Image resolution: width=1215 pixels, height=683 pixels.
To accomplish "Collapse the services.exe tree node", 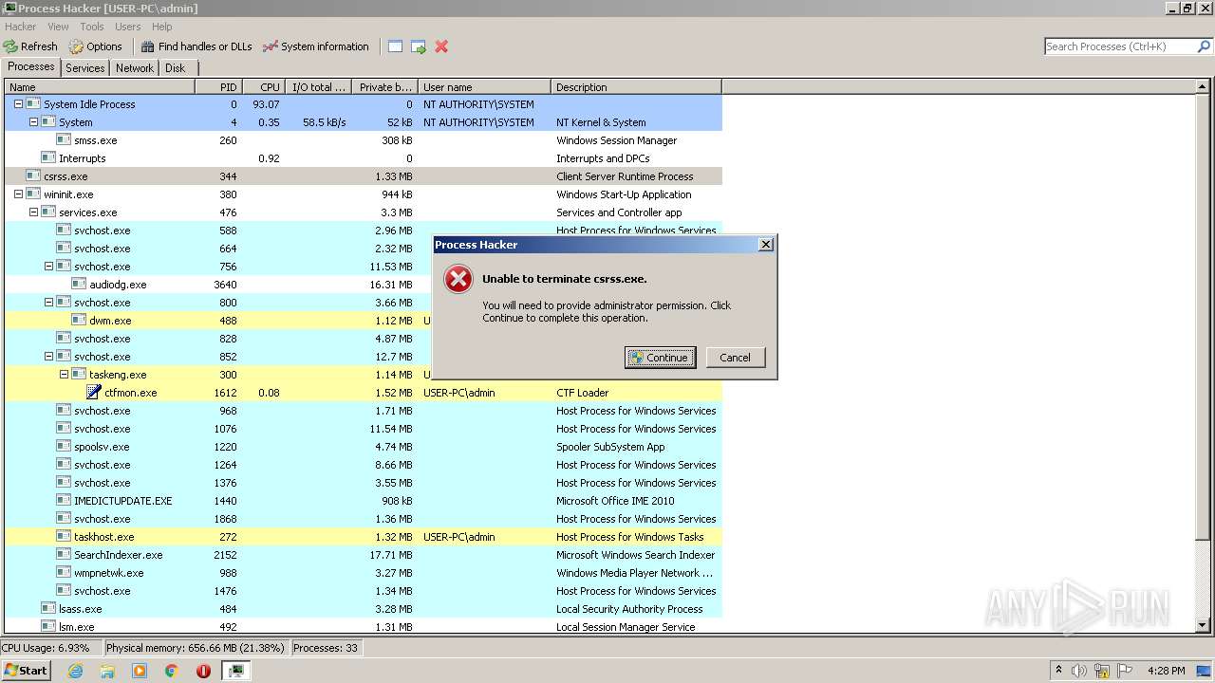I will [x=33, y=212].
